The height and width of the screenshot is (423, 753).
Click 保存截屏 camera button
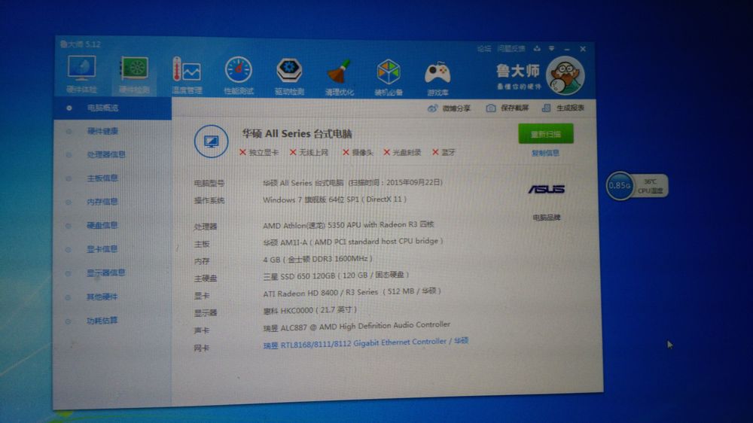[x=507, y=108]
